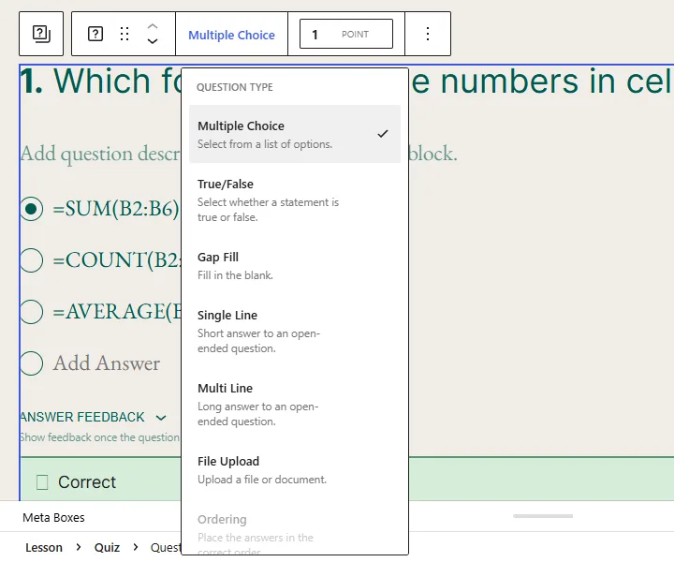674x562 pixels.
Task: Click the Question breadcrumb item
Action: [x=166, y=547]
